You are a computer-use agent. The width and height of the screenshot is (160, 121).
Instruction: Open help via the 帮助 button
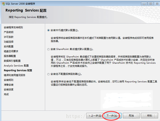(x=149, y=116)
